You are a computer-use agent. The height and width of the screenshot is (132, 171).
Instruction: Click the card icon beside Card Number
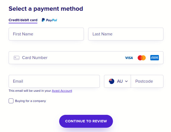16,58
